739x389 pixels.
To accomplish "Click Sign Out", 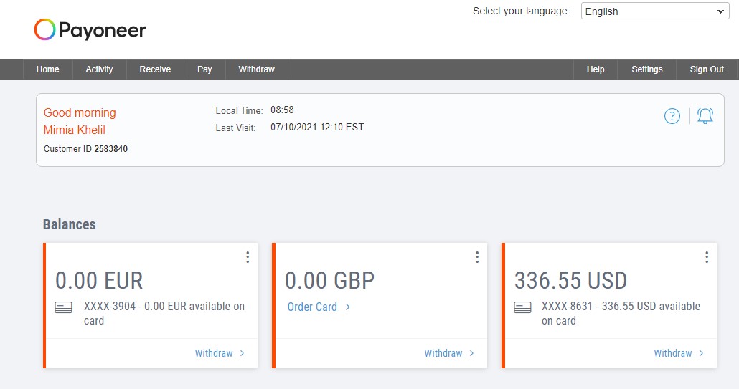I will pos(707,69).
